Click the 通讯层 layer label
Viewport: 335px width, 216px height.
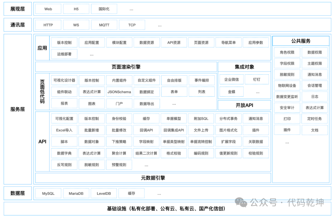pyautogui.click(x=18, y=25)
